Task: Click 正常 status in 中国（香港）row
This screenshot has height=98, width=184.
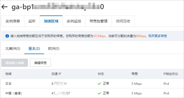Action: [106, 93]
